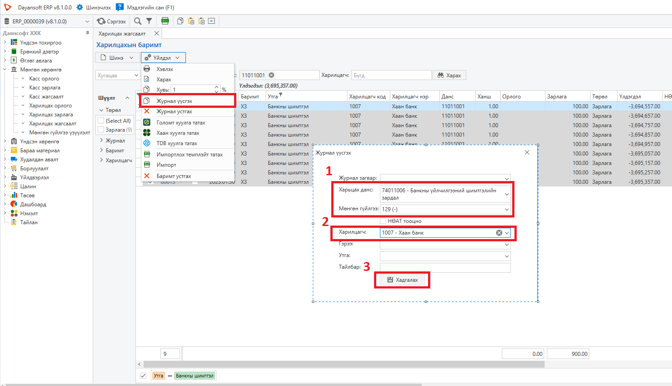Screen dimensions: 672x386
Task: Open the Үйлдэл actions button
Action: point(163,58)
